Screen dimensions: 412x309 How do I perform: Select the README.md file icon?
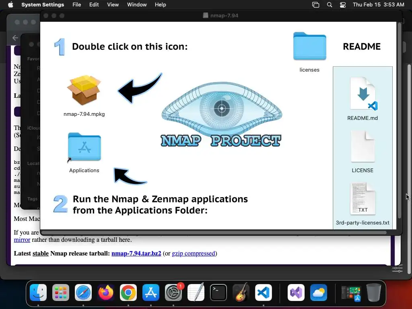(363, 94)
